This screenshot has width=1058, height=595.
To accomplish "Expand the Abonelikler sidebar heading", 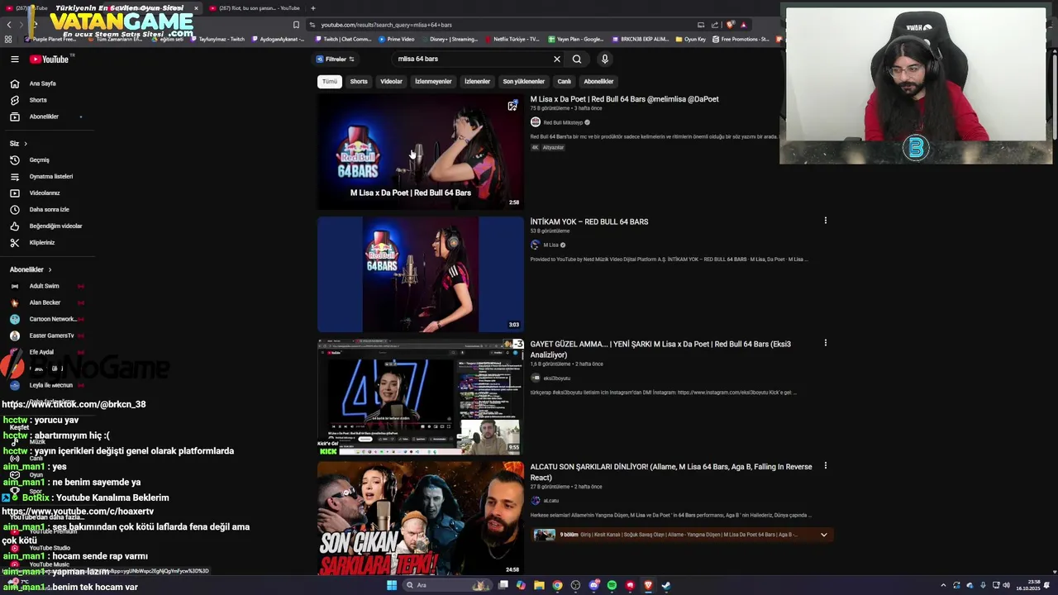I will click(31, 269).
